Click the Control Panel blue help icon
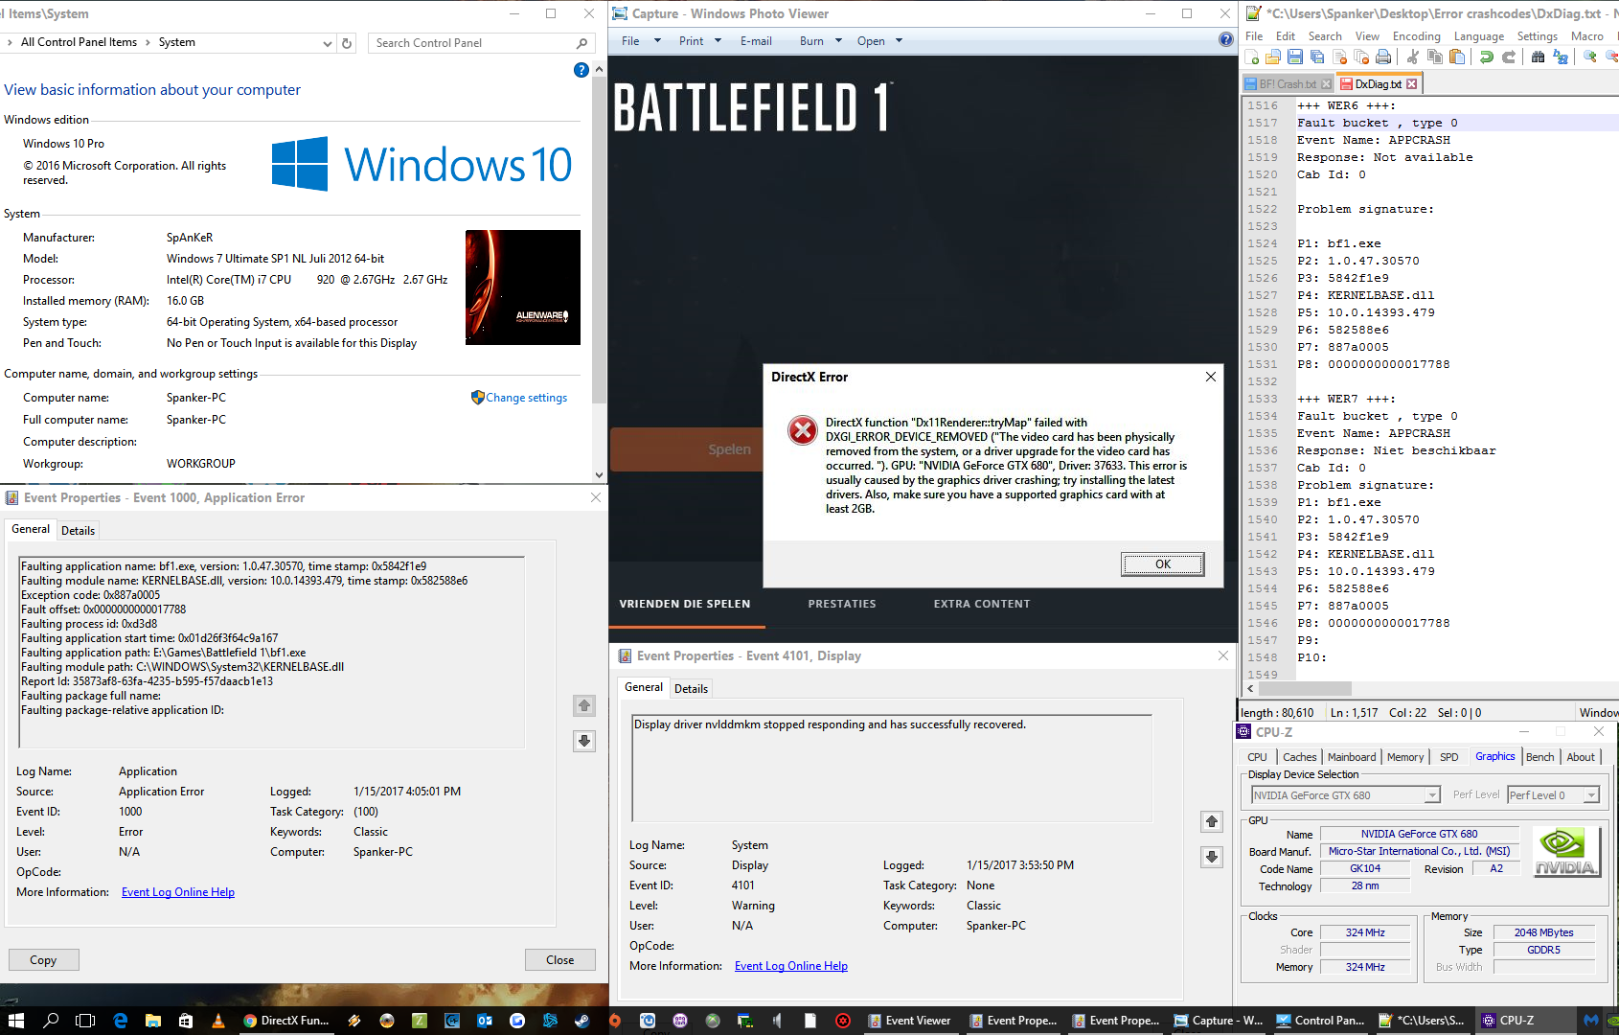Viewport: 1619px width, 1035px height. [x=581, y=70]
